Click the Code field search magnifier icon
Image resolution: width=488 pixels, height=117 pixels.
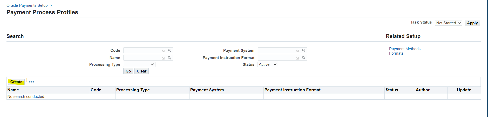click(170, 50)
